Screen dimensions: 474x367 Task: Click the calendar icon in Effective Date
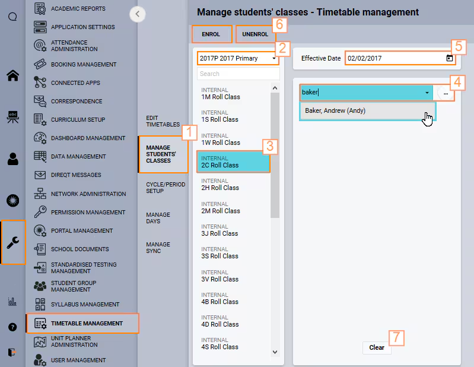(450, 58)
